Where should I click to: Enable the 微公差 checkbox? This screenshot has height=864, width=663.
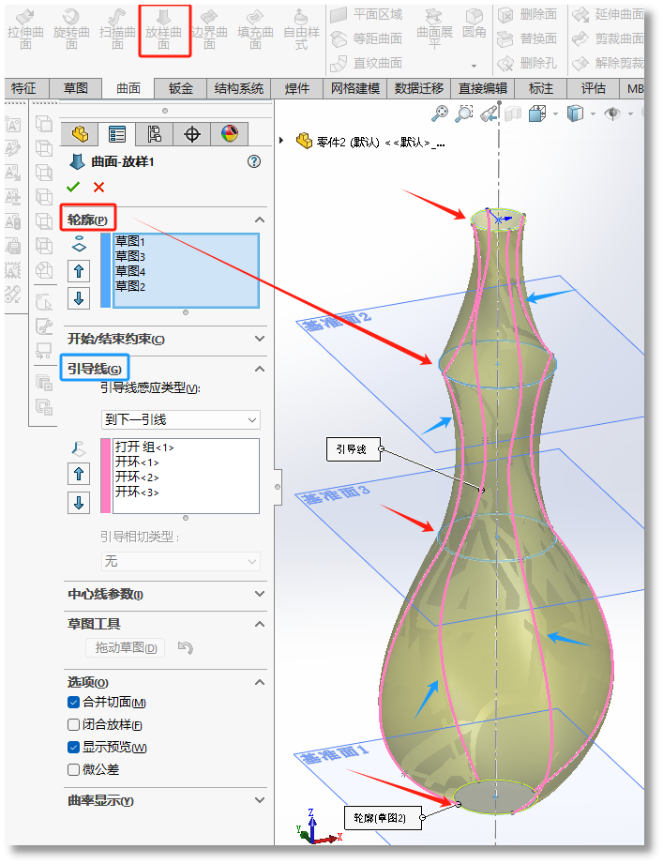pos(73,770)
